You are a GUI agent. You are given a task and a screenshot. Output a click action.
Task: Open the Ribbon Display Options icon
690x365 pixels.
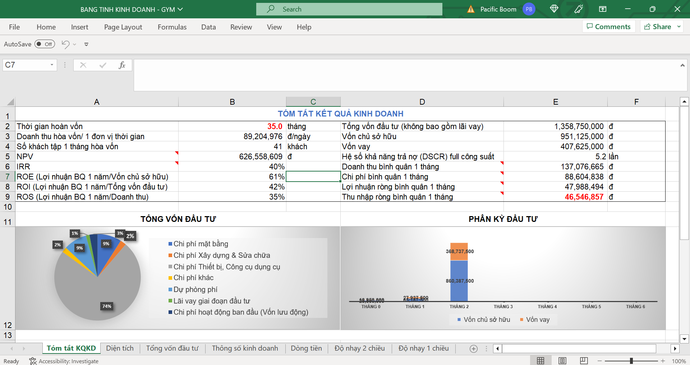coord(603,9)
